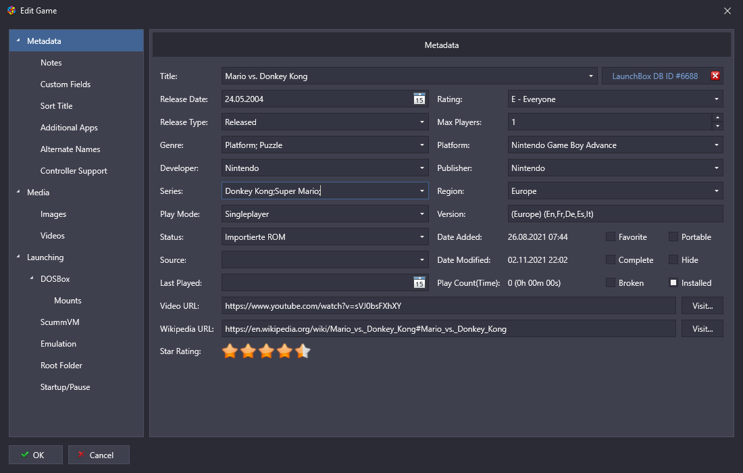Viewport: 743px width, 473px height.
Task: Focus the Wikipedia URL input field
Action: (x=449, y=329)
